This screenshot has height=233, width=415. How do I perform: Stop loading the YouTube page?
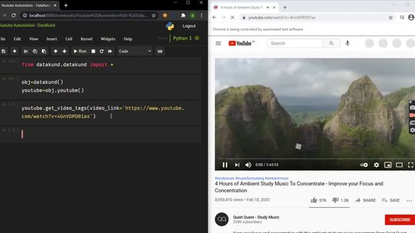[x=232, y=17]
